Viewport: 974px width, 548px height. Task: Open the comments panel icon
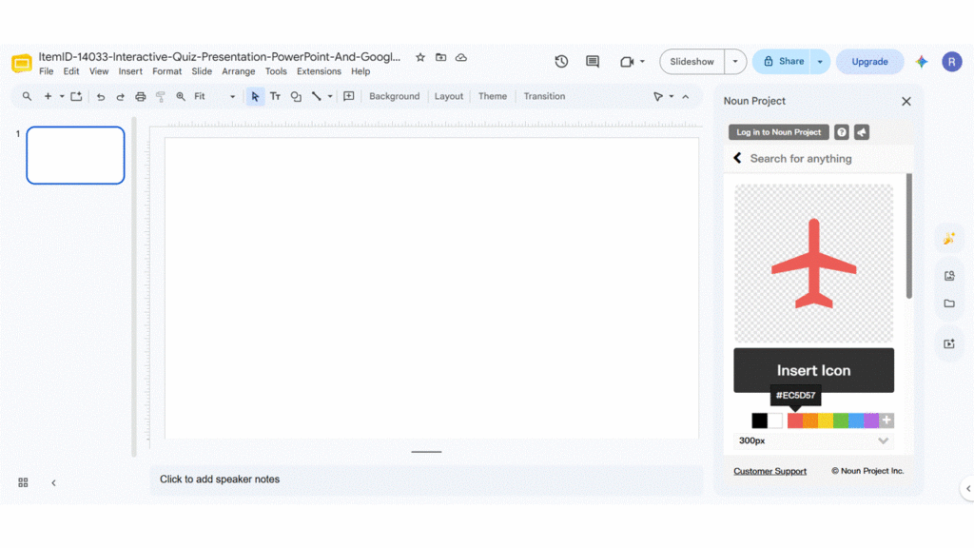click(593, 62)
